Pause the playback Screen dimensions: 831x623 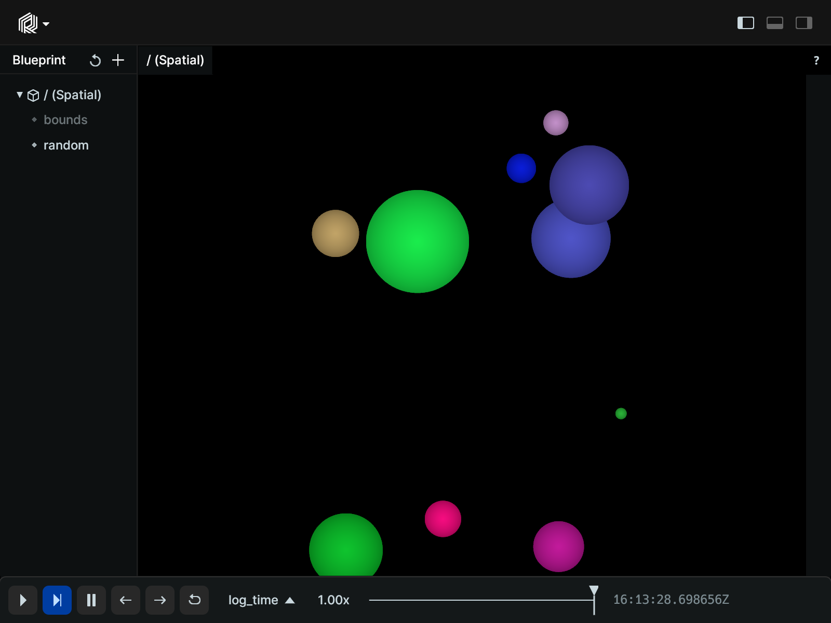point(91,600)
